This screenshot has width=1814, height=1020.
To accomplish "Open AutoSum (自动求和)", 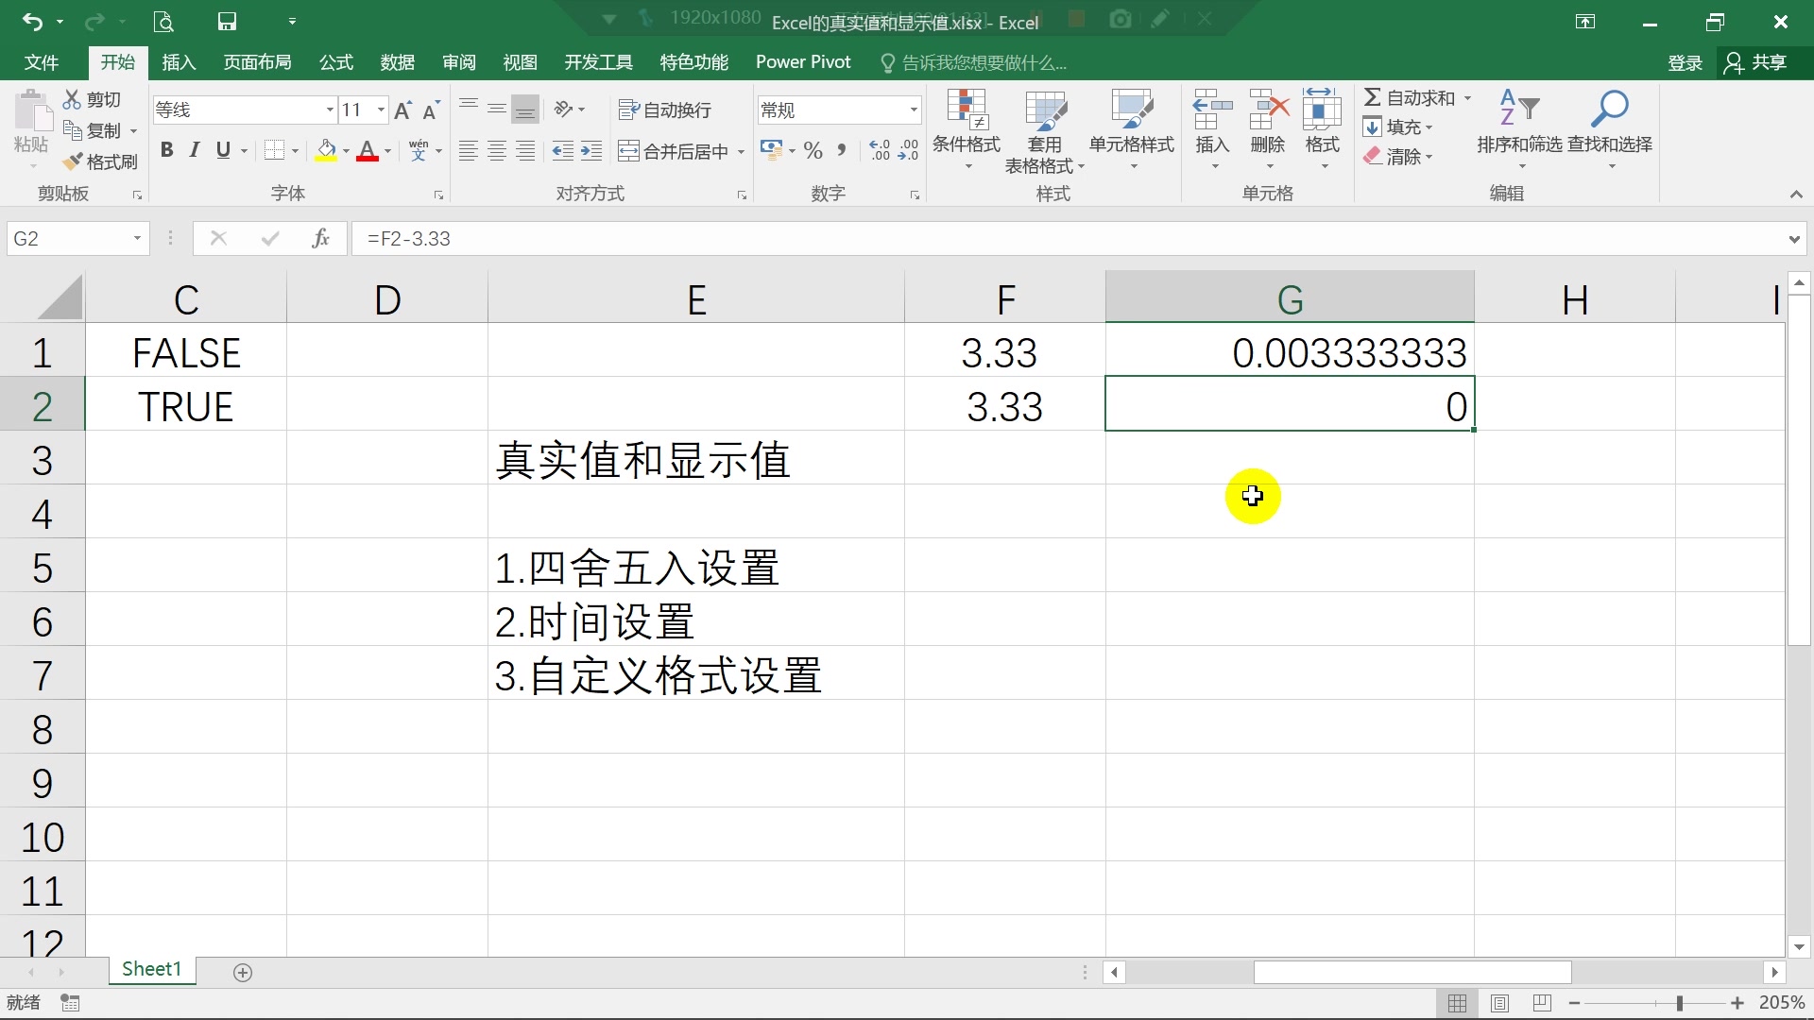I will click(x=1415, y=96).
